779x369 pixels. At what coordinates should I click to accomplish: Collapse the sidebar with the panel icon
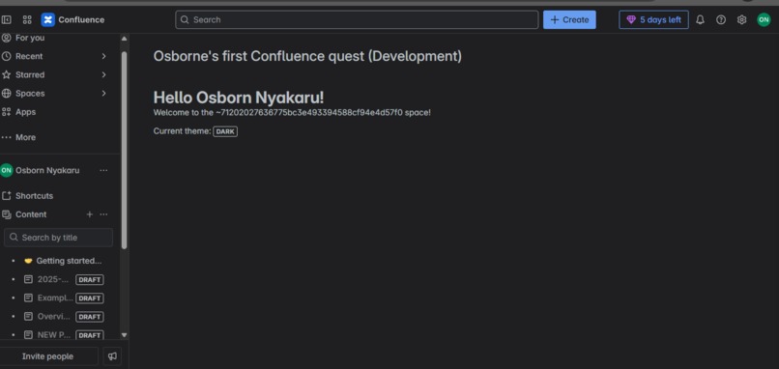pyautogui.click(x=6, y=20)
